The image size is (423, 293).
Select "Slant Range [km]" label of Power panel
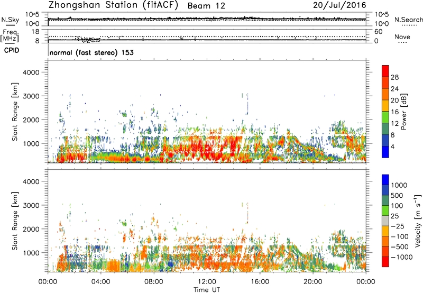pos(15,112)
